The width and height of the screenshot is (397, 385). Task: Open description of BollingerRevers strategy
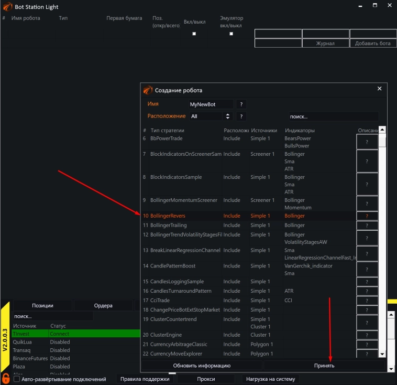pos(367,216)
